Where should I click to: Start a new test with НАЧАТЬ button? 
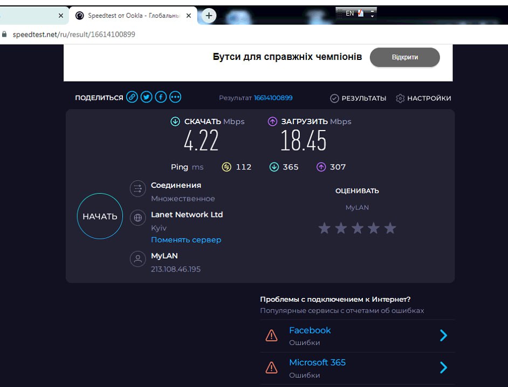point(100,216)
